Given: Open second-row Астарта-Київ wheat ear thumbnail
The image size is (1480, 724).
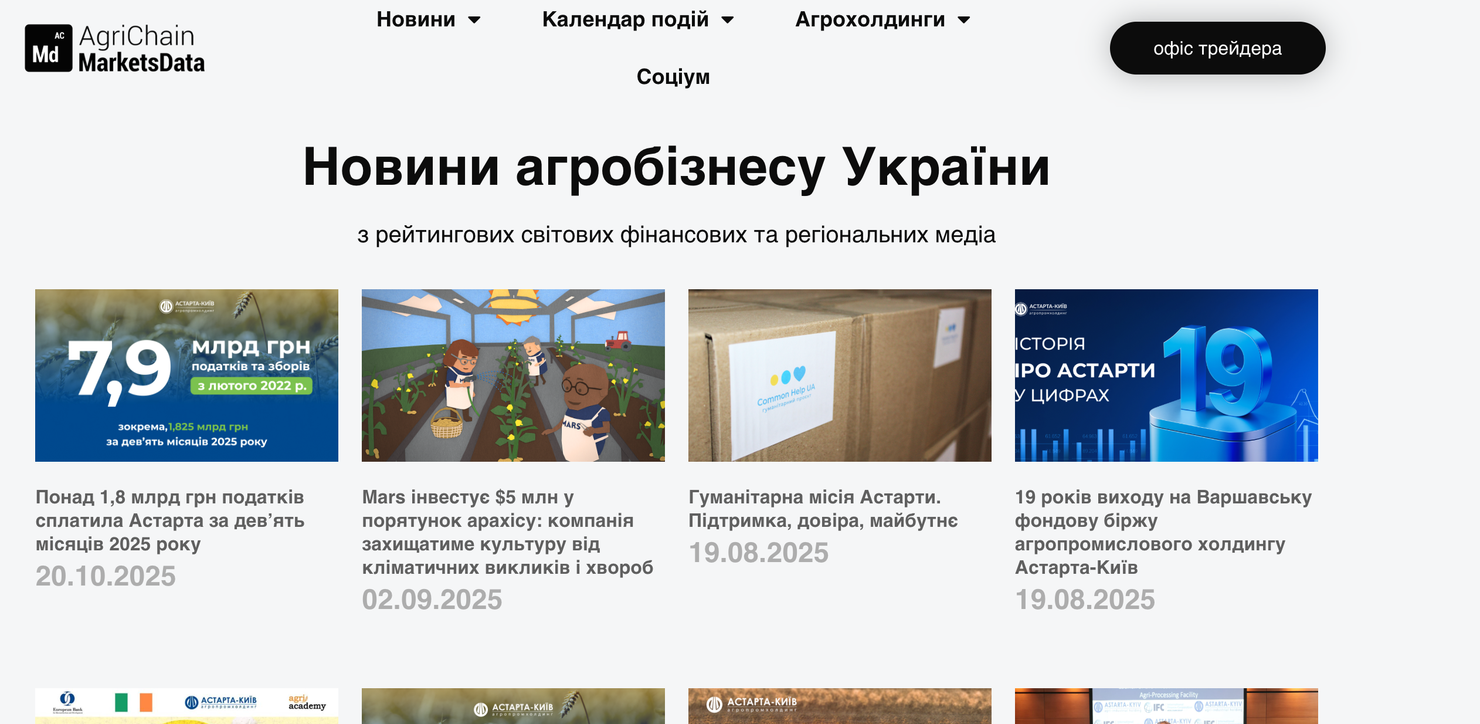Looking at the screenshot, I should tap(513, 706).
